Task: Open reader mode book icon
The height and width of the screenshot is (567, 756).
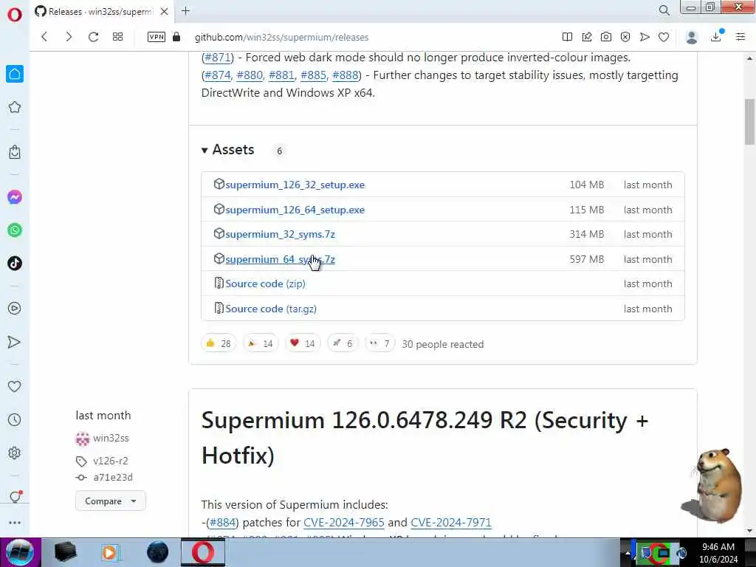Action: point(568,37)
